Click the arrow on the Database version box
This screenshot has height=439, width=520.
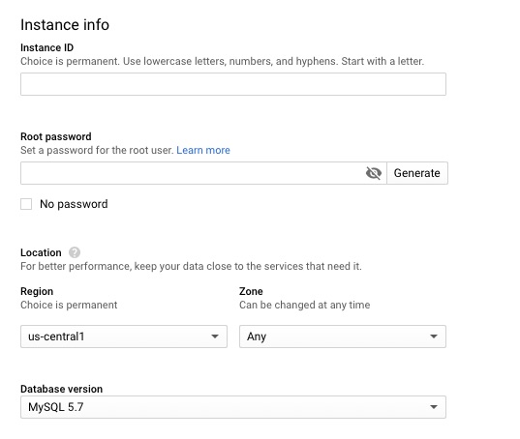pyautogui.click(x=434, y=407)
